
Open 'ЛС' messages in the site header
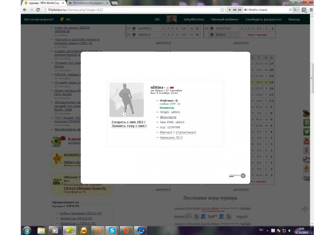tap(157, 19)
